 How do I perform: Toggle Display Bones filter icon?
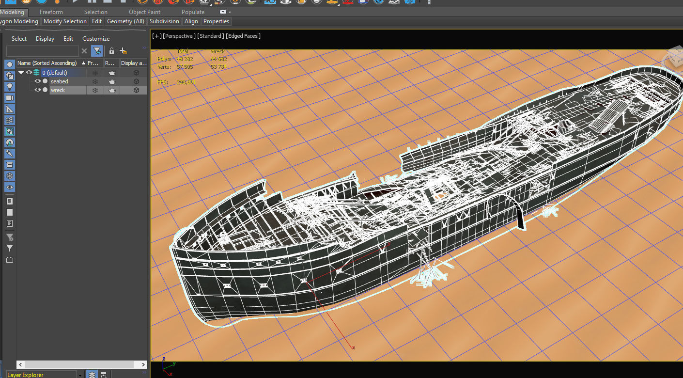click(x=10, y=154)
